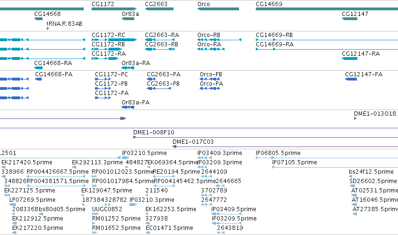
Task: Select transcript CG1172-RC label
Action: coord(109,35)
